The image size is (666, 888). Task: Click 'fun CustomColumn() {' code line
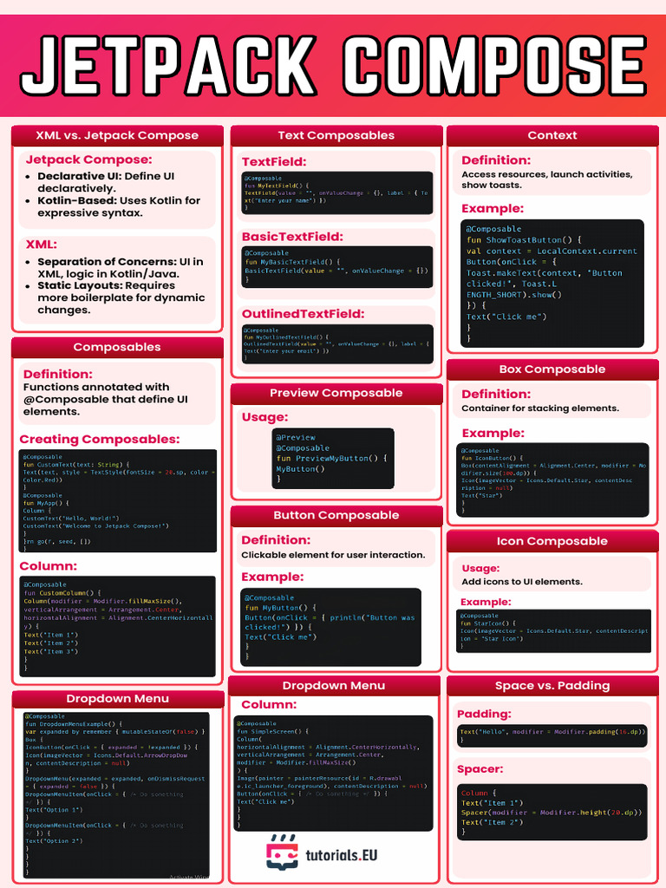tap(62, 593)
